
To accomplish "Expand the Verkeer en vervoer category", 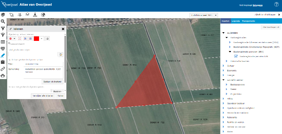I will coord(223,127).
